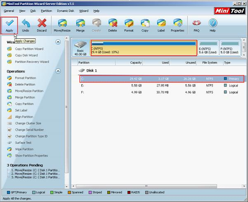The height and width of the screenshot is (202, 248).
Task: Launch the Copy Disk Wizard
Action: (x=26, y=55)
